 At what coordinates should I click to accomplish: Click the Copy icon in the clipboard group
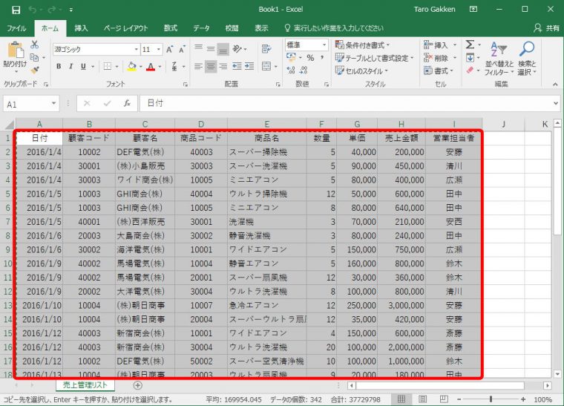35,57
